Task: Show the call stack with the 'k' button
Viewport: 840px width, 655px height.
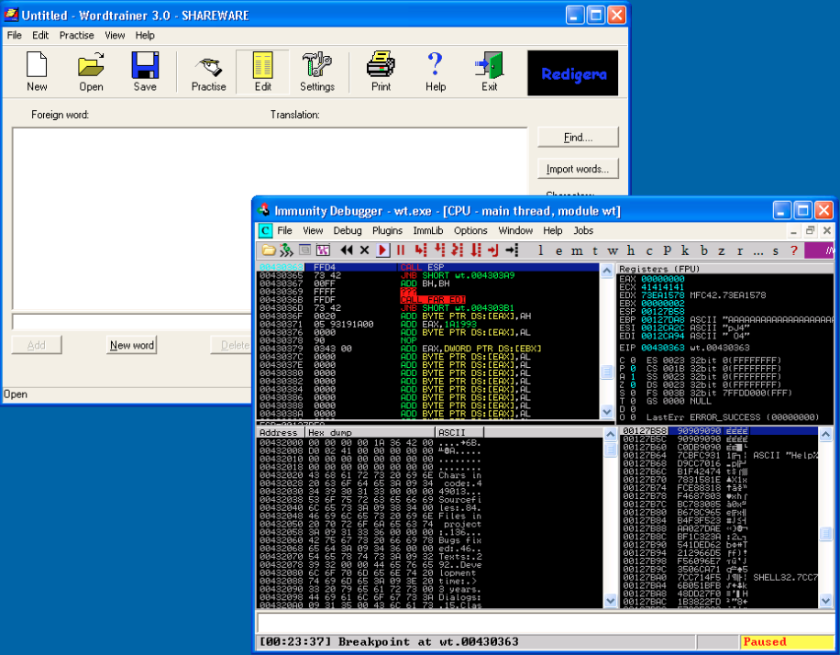Action: [685, 250]
